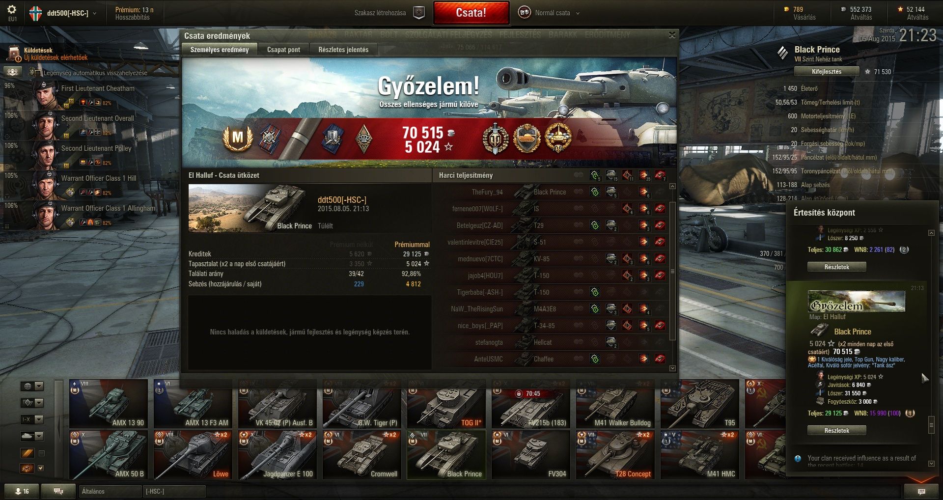Toggle crew automatic return checkbox
943x500 pixels.
(x=38, y=73)
